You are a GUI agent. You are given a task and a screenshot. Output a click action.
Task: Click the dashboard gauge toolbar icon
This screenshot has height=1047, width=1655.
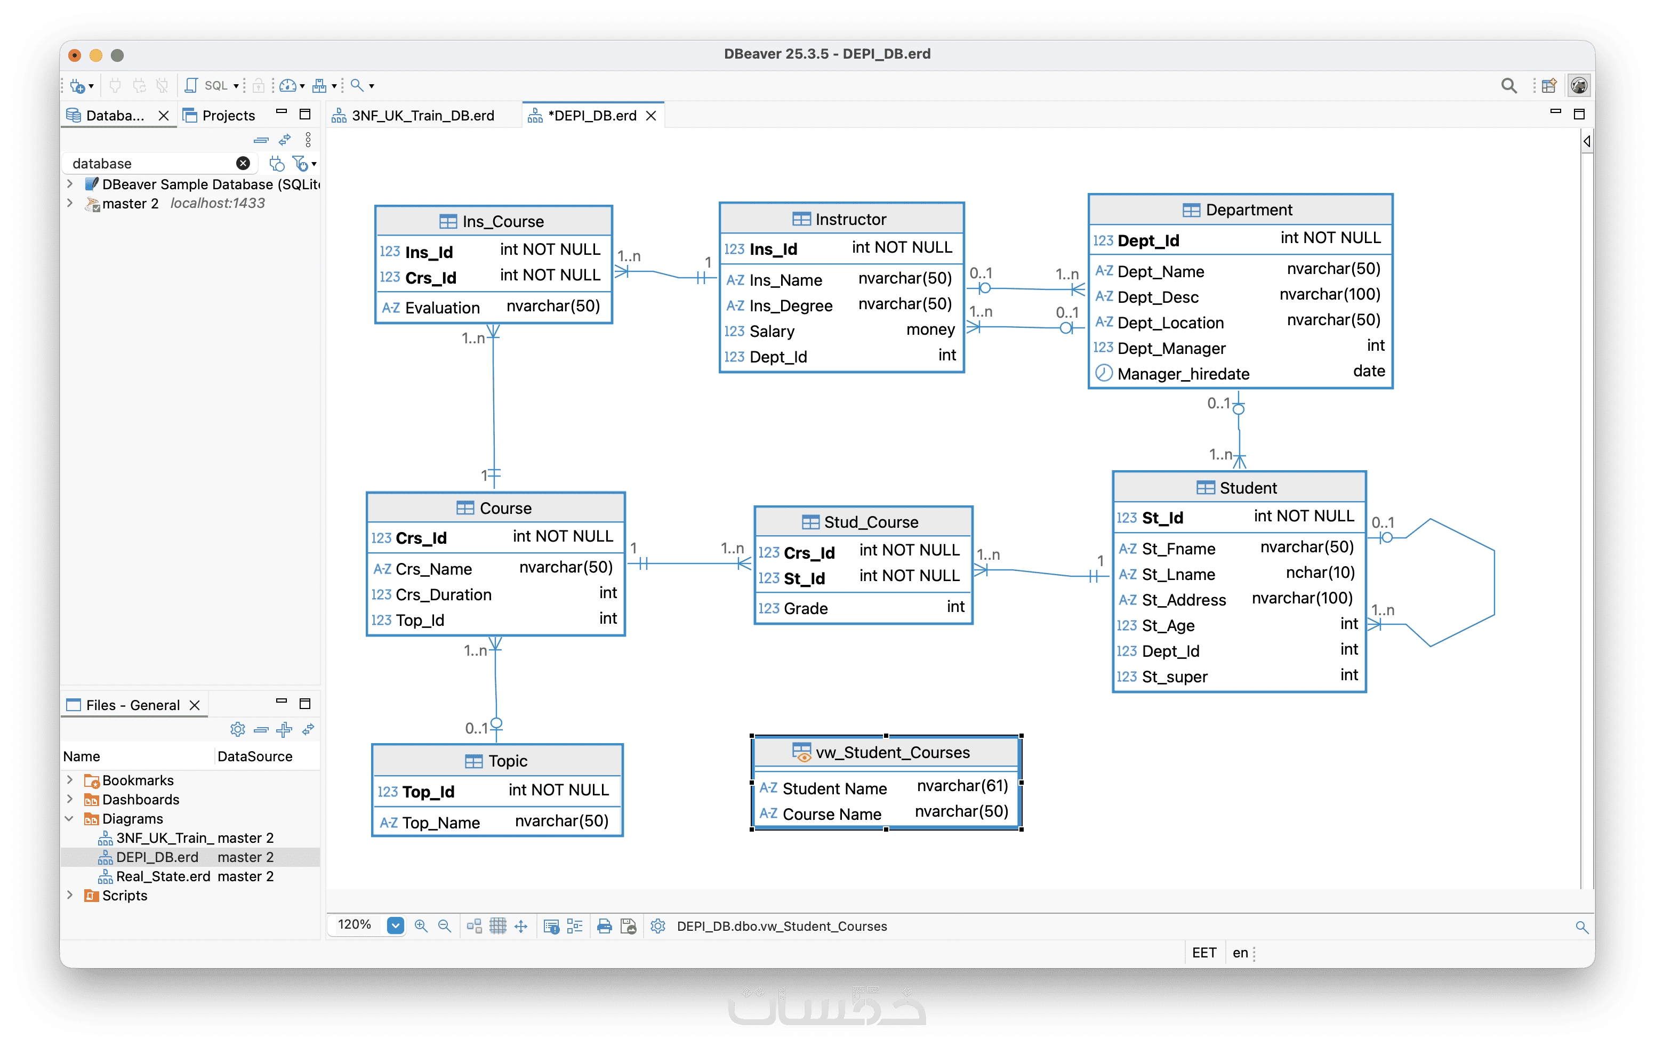287,85
